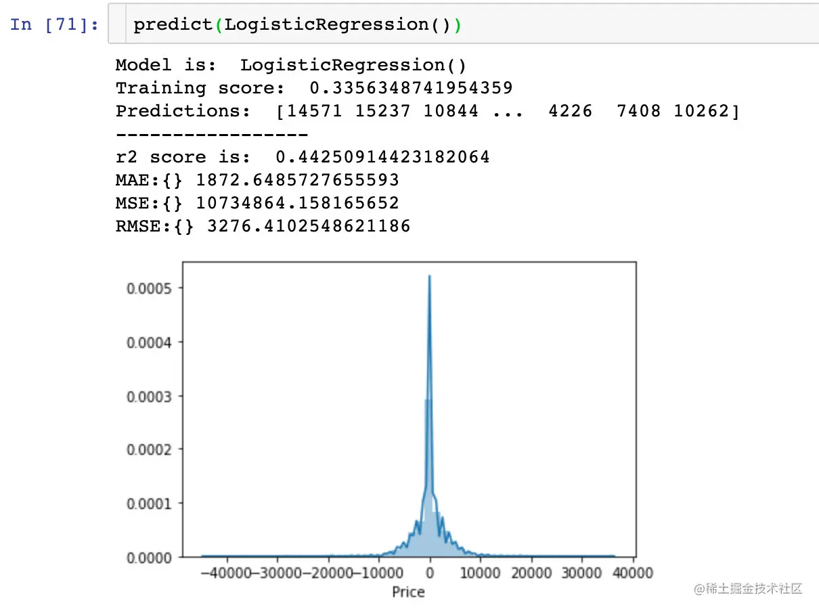Click the 40000 x-axis tick label
Image resolution: width=819 pixels, height=612 pixels.
coord(634,573)
